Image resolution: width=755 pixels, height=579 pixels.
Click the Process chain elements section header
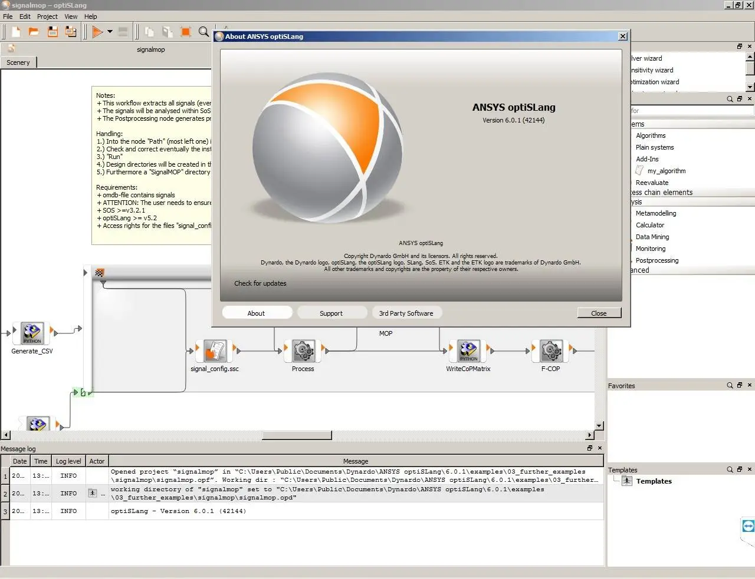692,192
